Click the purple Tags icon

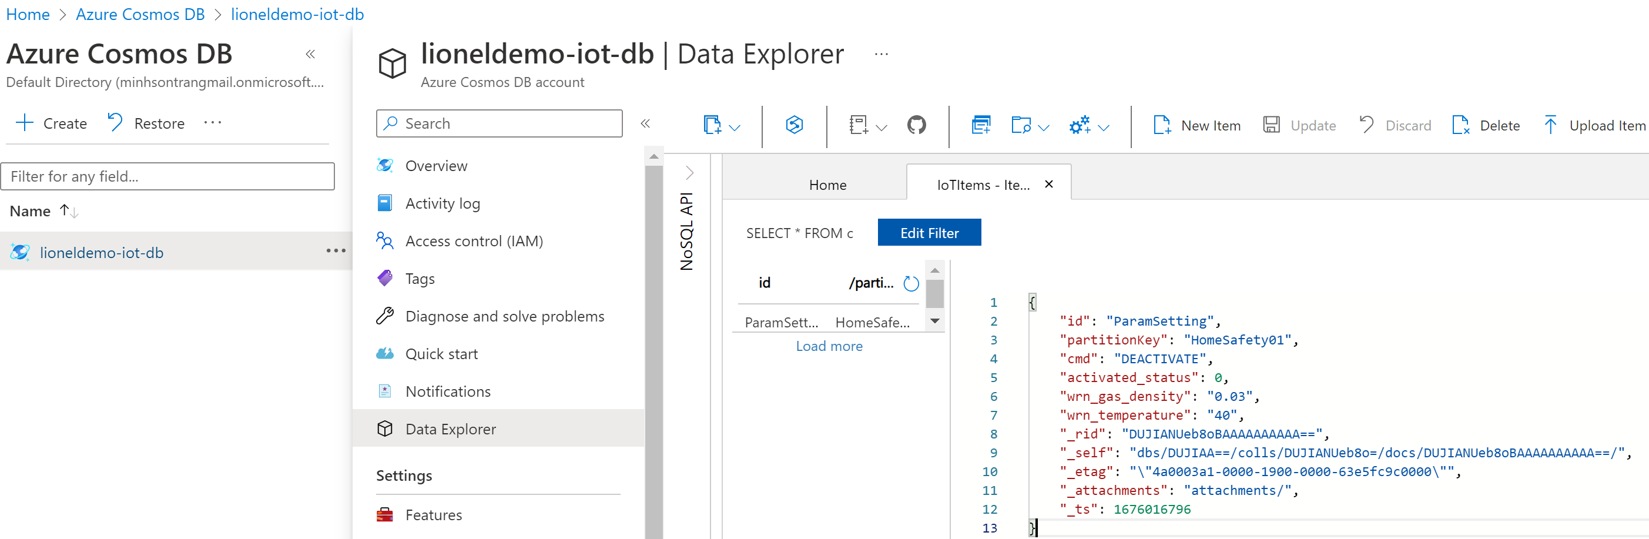point(385,278)
